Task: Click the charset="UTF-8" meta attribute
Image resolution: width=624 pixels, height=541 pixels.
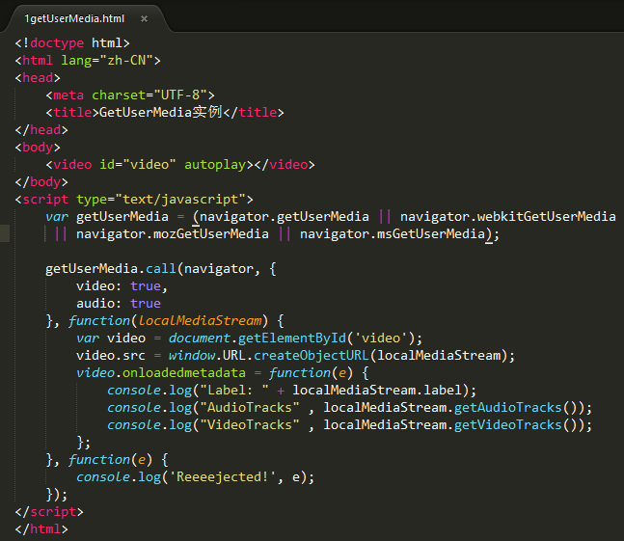Action: pos(149,95)
